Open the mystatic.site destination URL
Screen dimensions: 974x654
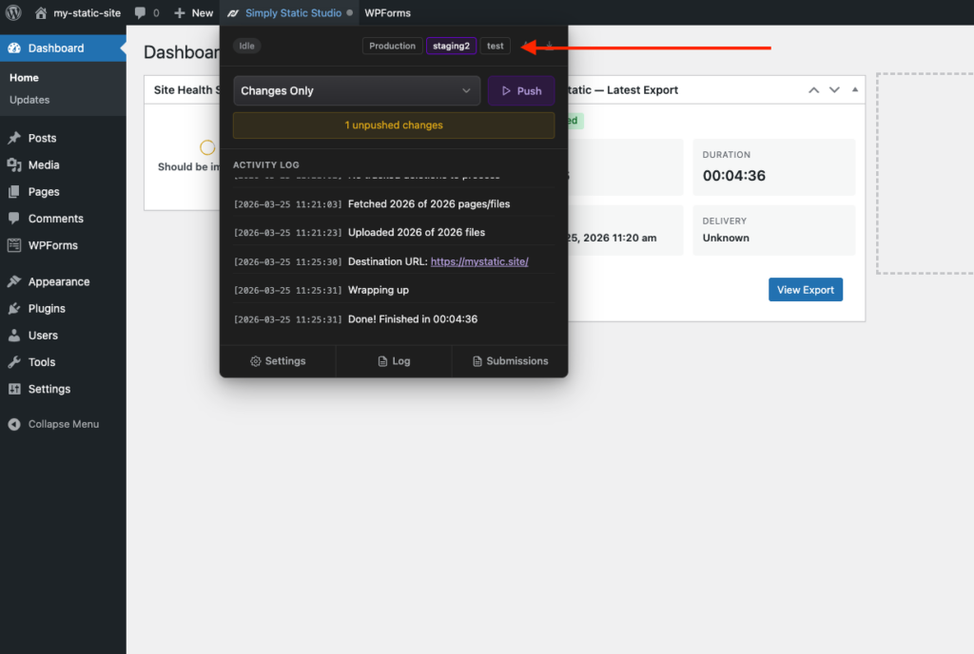point(479,260)
